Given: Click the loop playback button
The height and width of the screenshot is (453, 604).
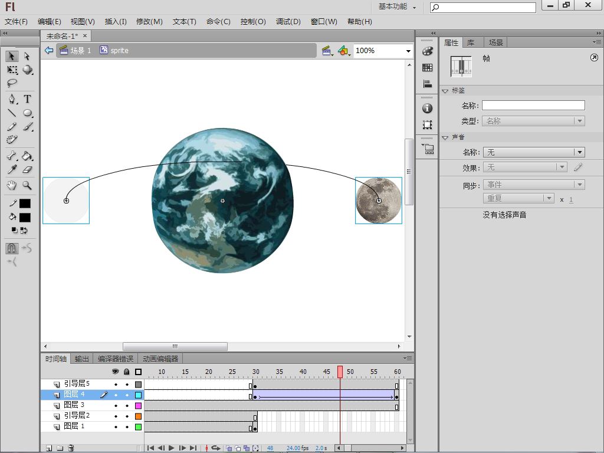Looking at the screenshot, I should coord(216,448).
